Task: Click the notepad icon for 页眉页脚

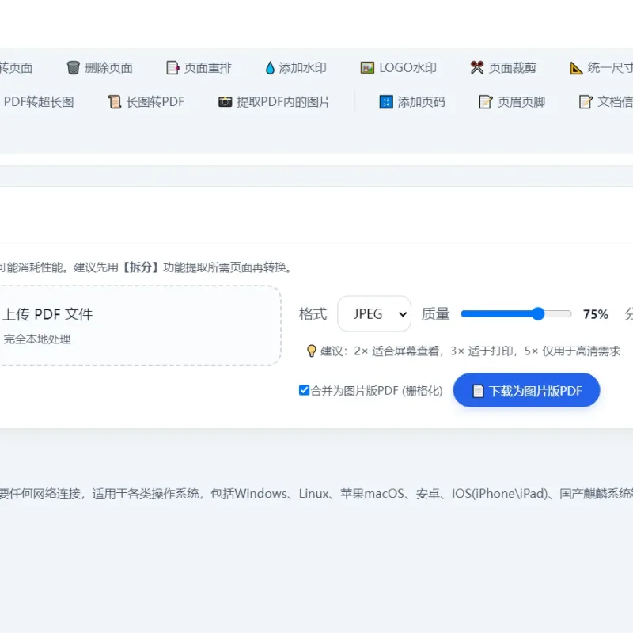Action: point(486,102)
